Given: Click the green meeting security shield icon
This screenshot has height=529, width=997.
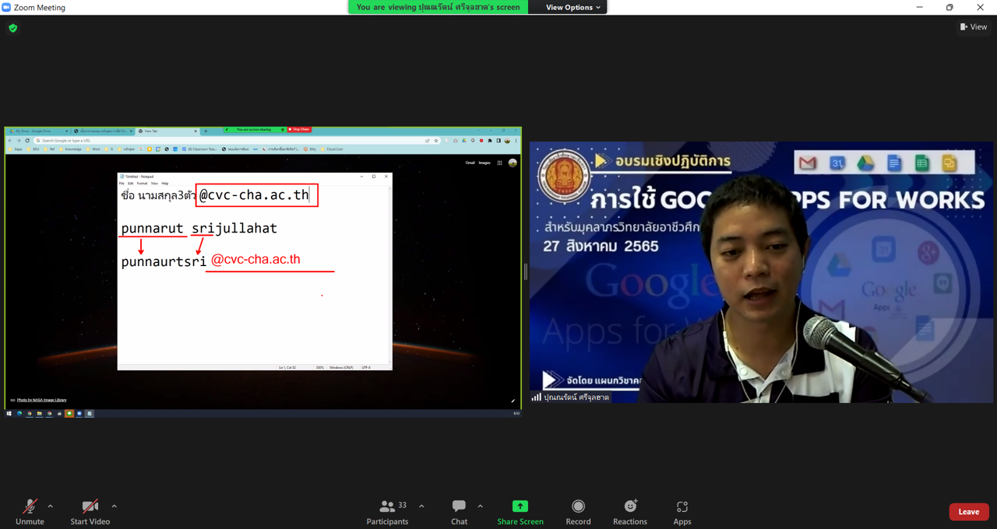Looking at the screenshot, I should (12, 28).
